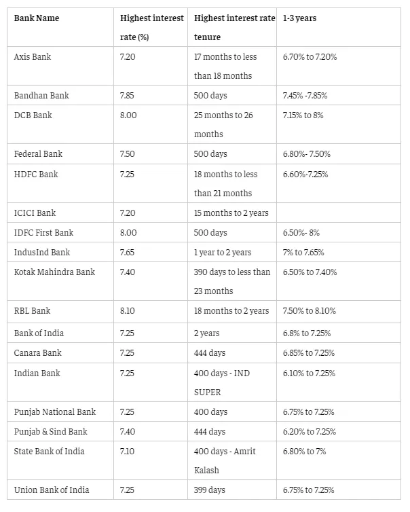Click Union Bank of India's 399 days cell

coord(232,490)
